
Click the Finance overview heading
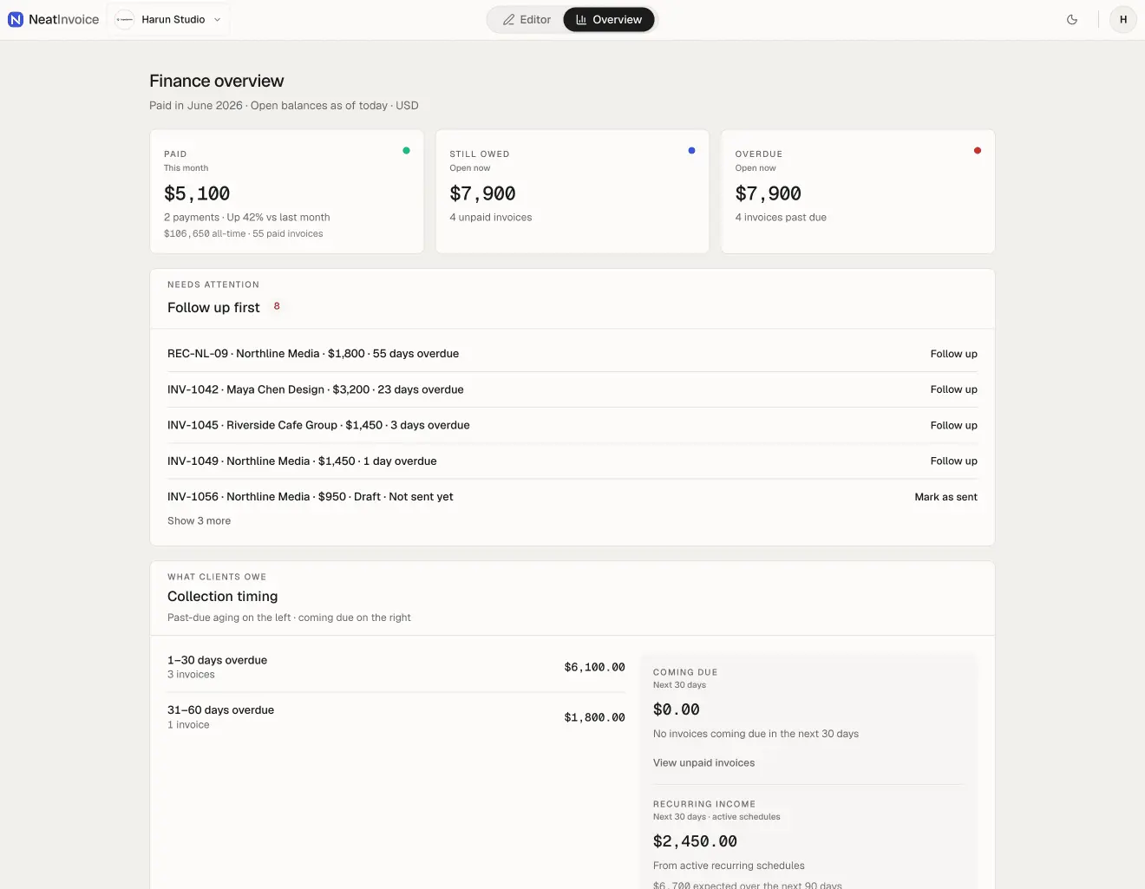pos(217,81)
